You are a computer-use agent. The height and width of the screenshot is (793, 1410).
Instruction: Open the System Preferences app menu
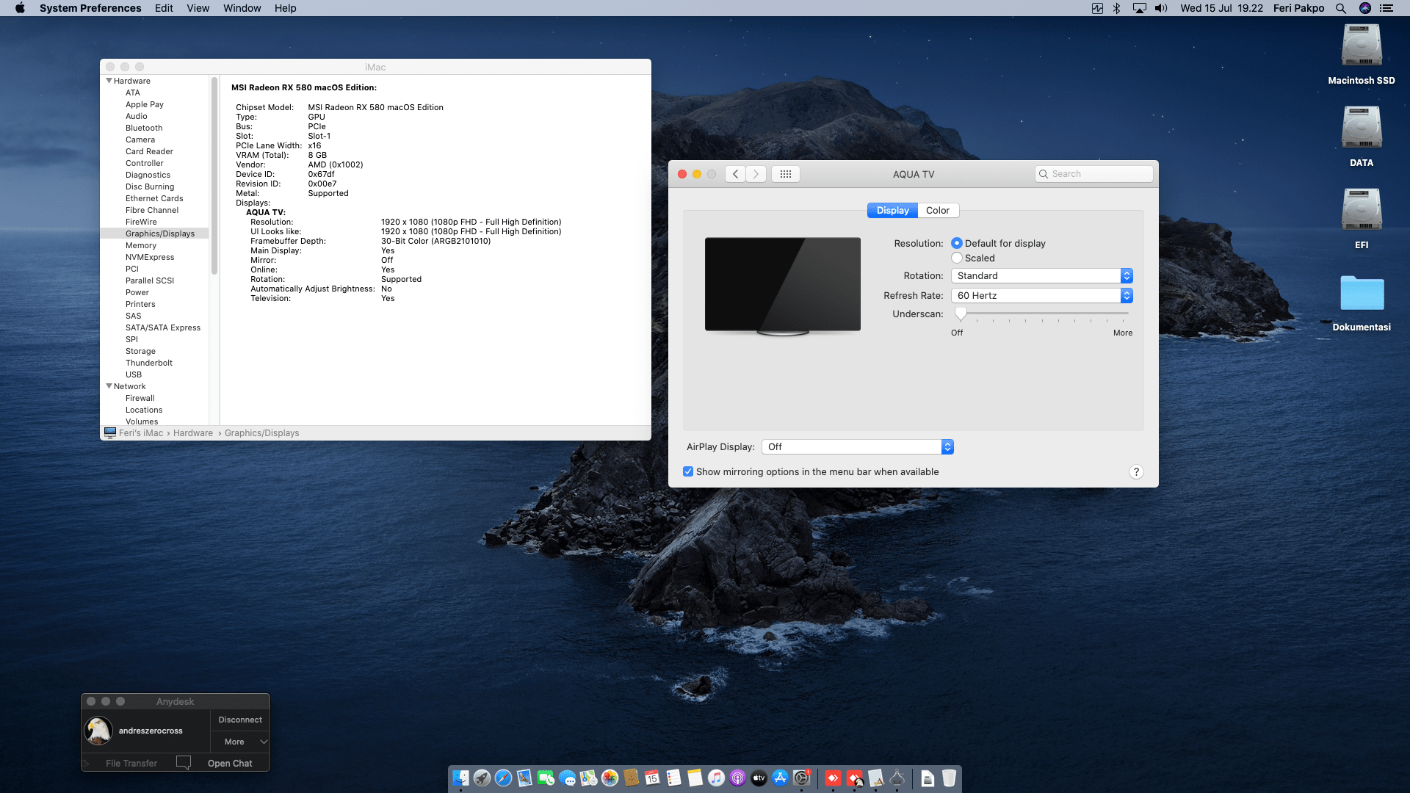[x=90, y=8]
